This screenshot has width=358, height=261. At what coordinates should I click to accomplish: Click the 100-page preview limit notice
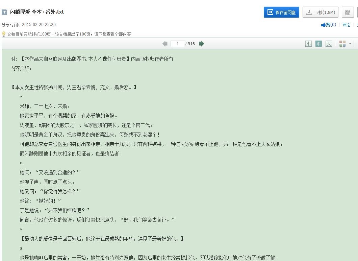(x=69, y=34)
